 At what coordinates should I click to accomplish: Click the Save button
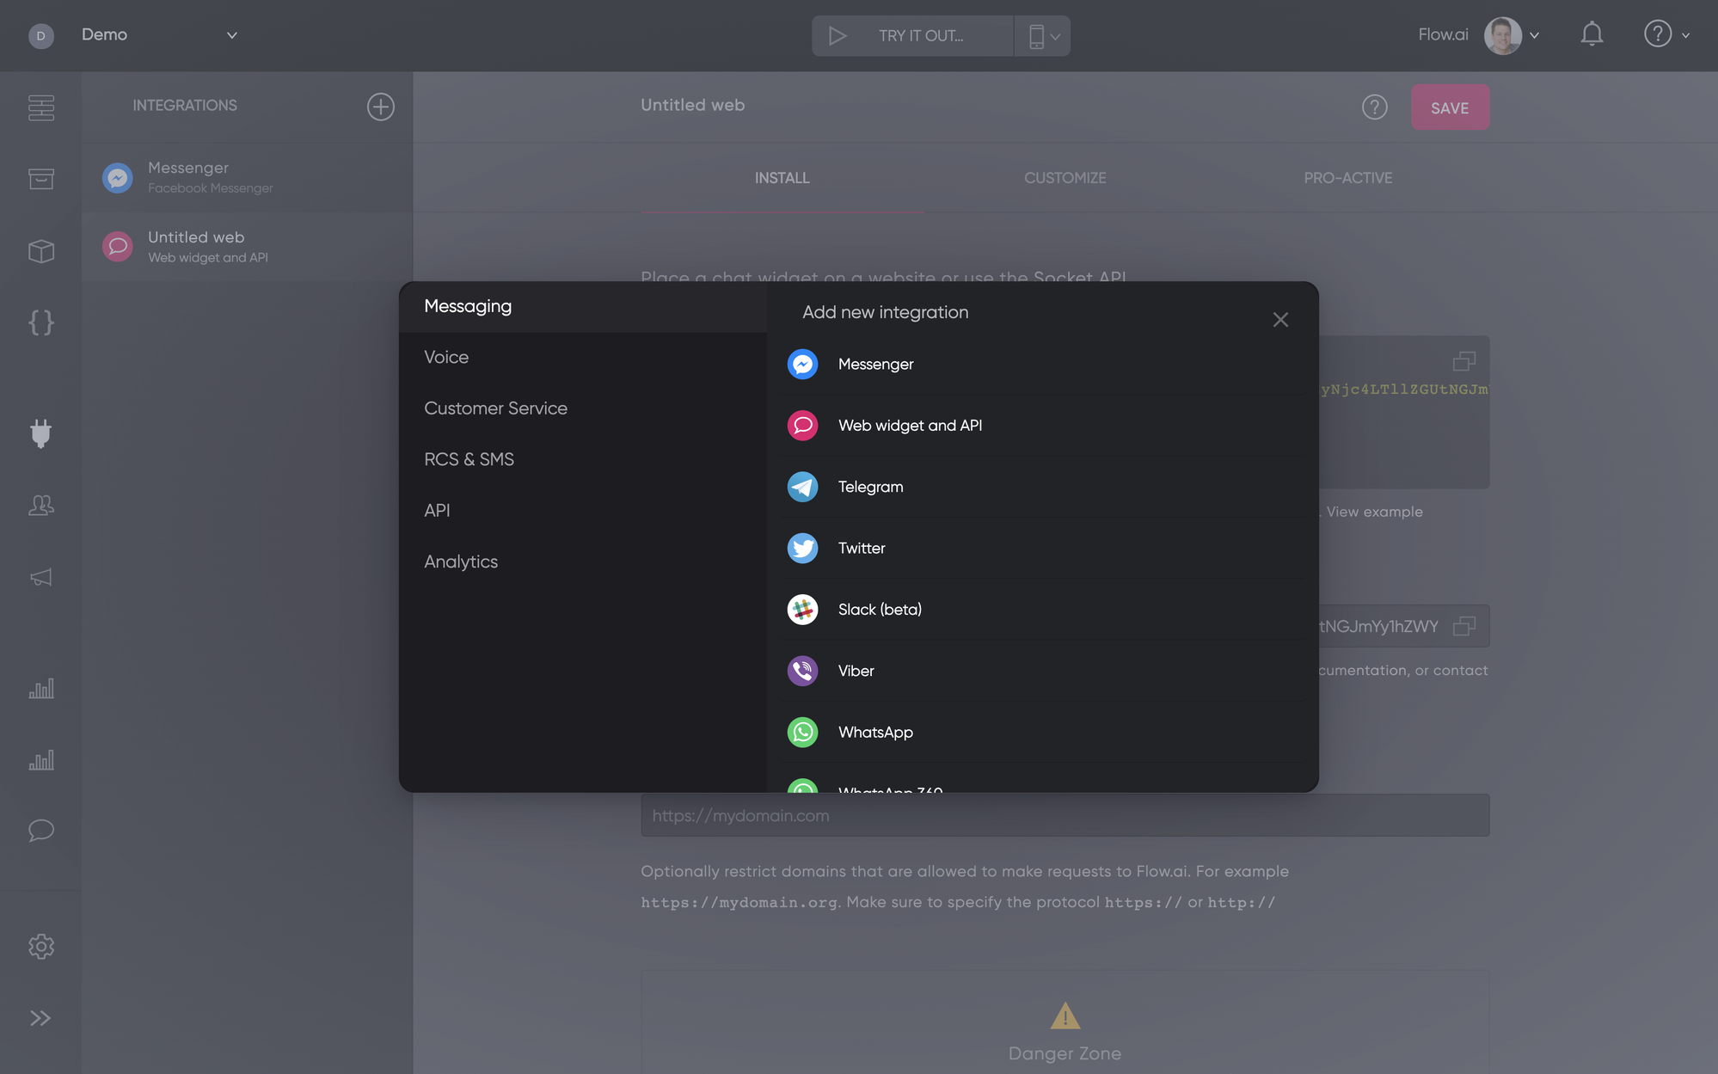pos(1449,107)
